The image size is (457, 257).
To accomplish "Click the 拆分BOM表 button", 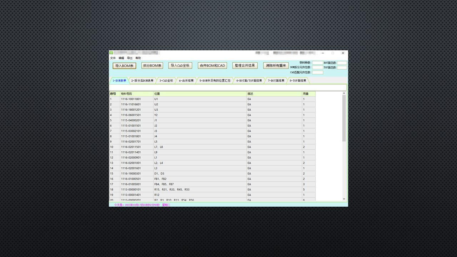I will [x=152, y=66].
